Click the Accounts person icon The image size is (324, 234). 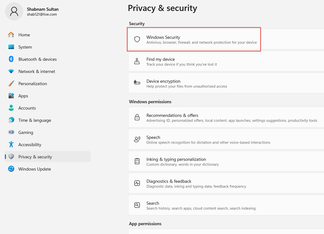pos(11,108)
